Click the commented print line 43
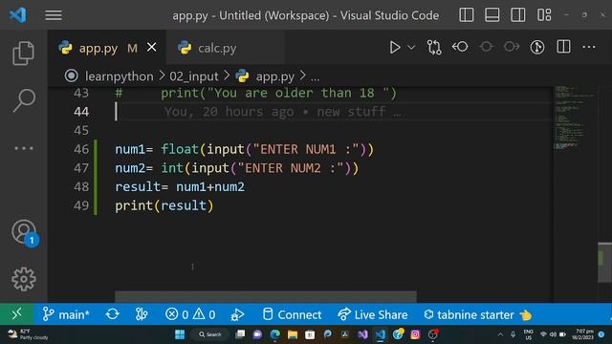This screenshot has height=344, width=612. tap(255, 93)
